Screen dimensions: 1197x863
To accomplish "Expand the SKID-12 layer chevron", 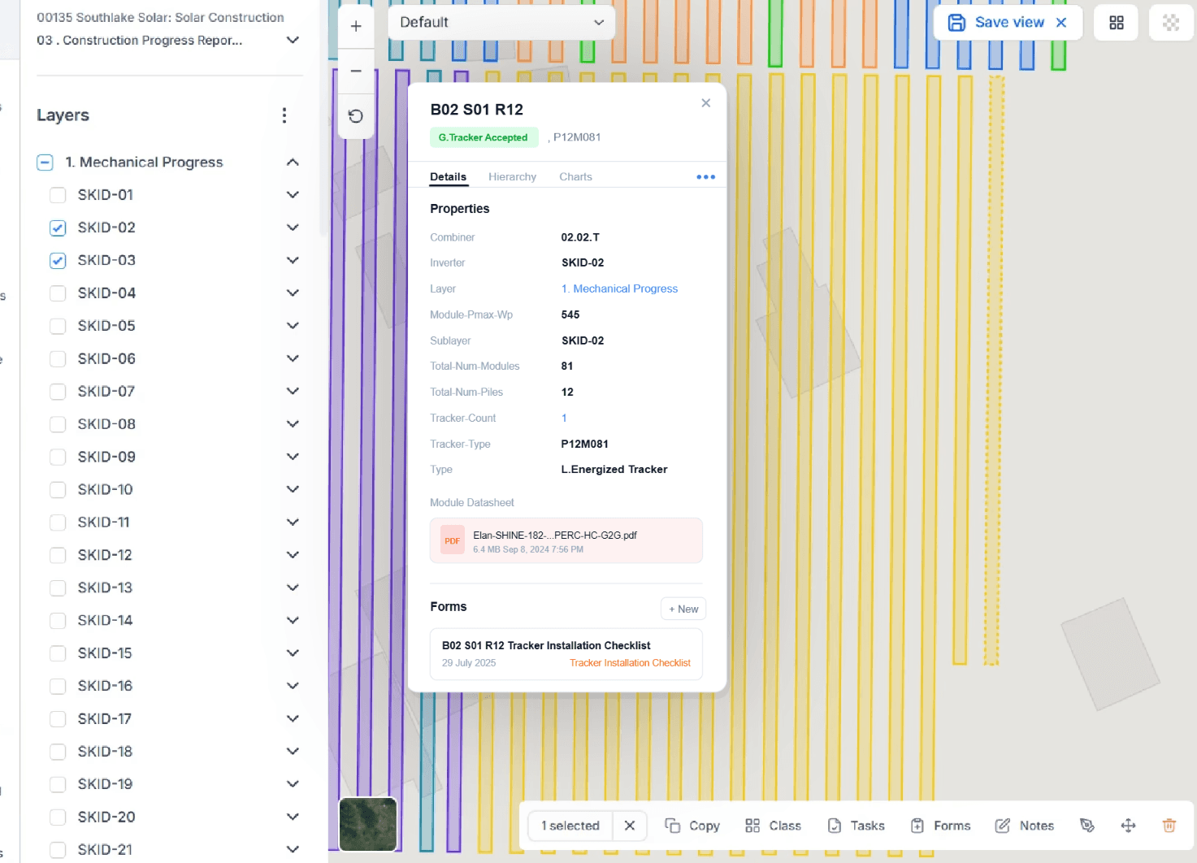I will pos(293,555).
